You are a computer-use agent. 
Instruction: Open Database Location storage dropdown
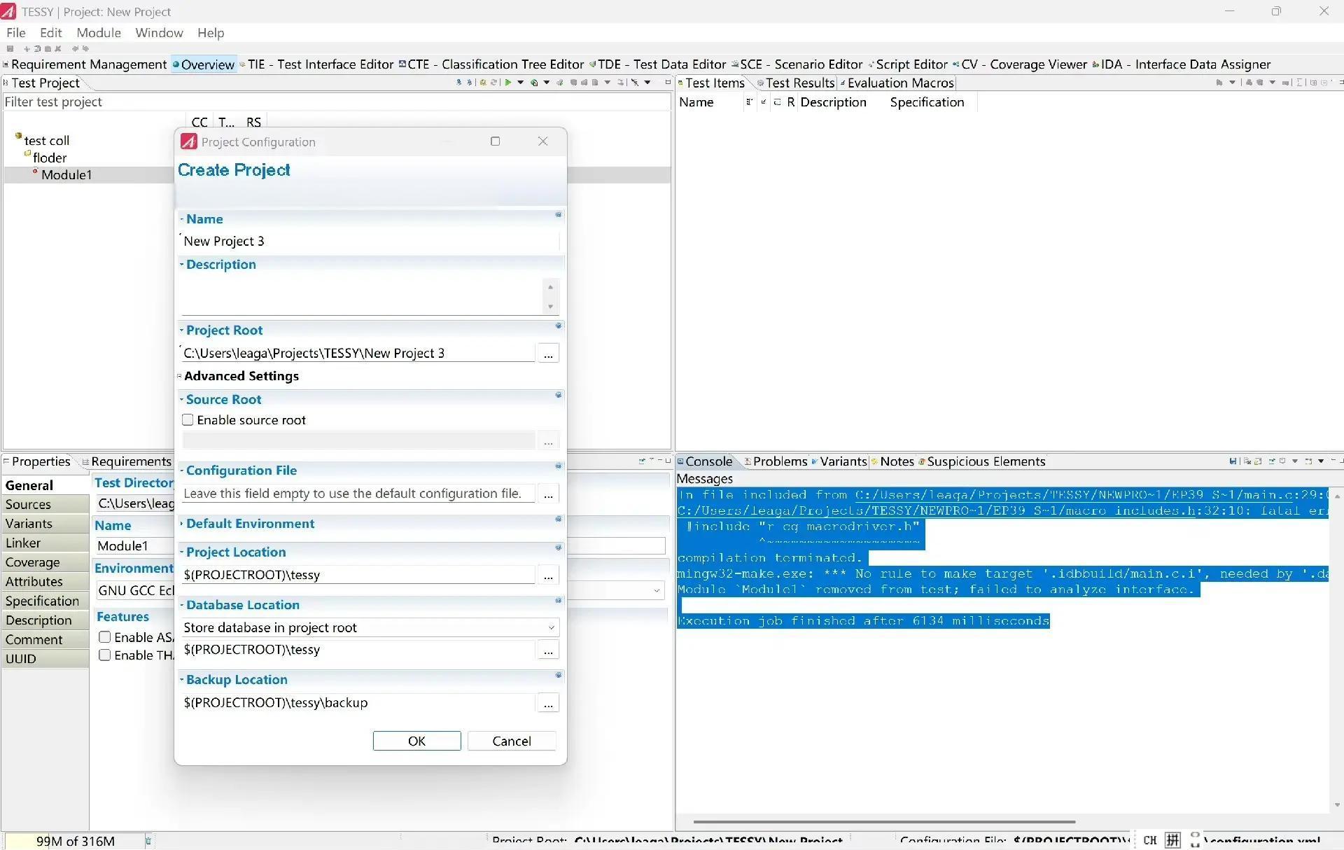pyautogui.click(x=551, y=628)
